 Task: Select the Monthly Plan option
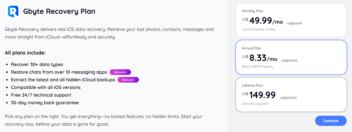click(x=291, y=20)
